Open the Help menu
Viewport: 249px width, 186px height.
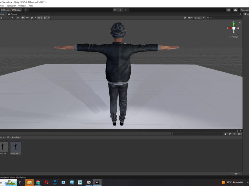point(31,6)
